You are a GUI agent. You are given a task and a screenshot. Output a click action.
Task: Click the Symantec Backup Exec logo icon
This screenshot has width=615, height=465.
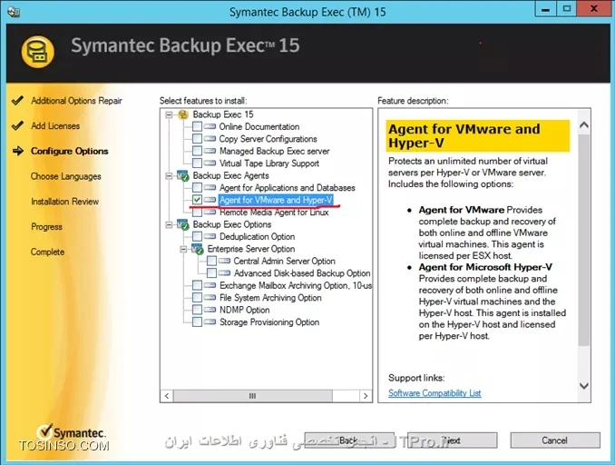38,52
